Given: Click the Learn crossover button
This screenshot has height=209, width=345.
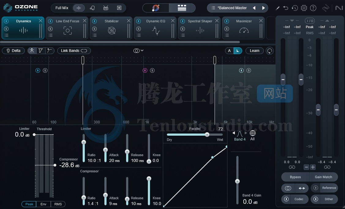Looking at the screenshot, I should coord(254,51).
